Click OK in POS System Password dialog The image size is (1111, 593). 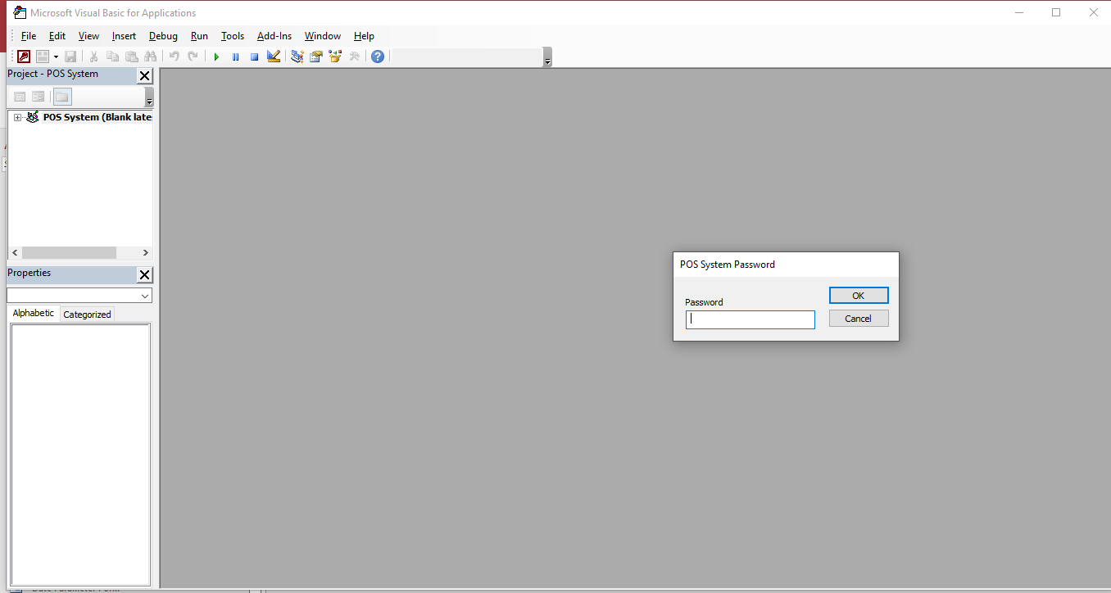pos(859,296)
